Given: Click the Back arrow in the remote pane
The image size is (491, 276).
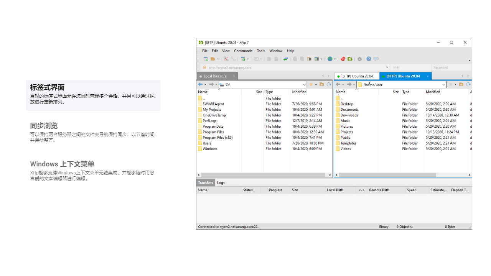Looking at the screenshot, I should [x=338, y=84].
